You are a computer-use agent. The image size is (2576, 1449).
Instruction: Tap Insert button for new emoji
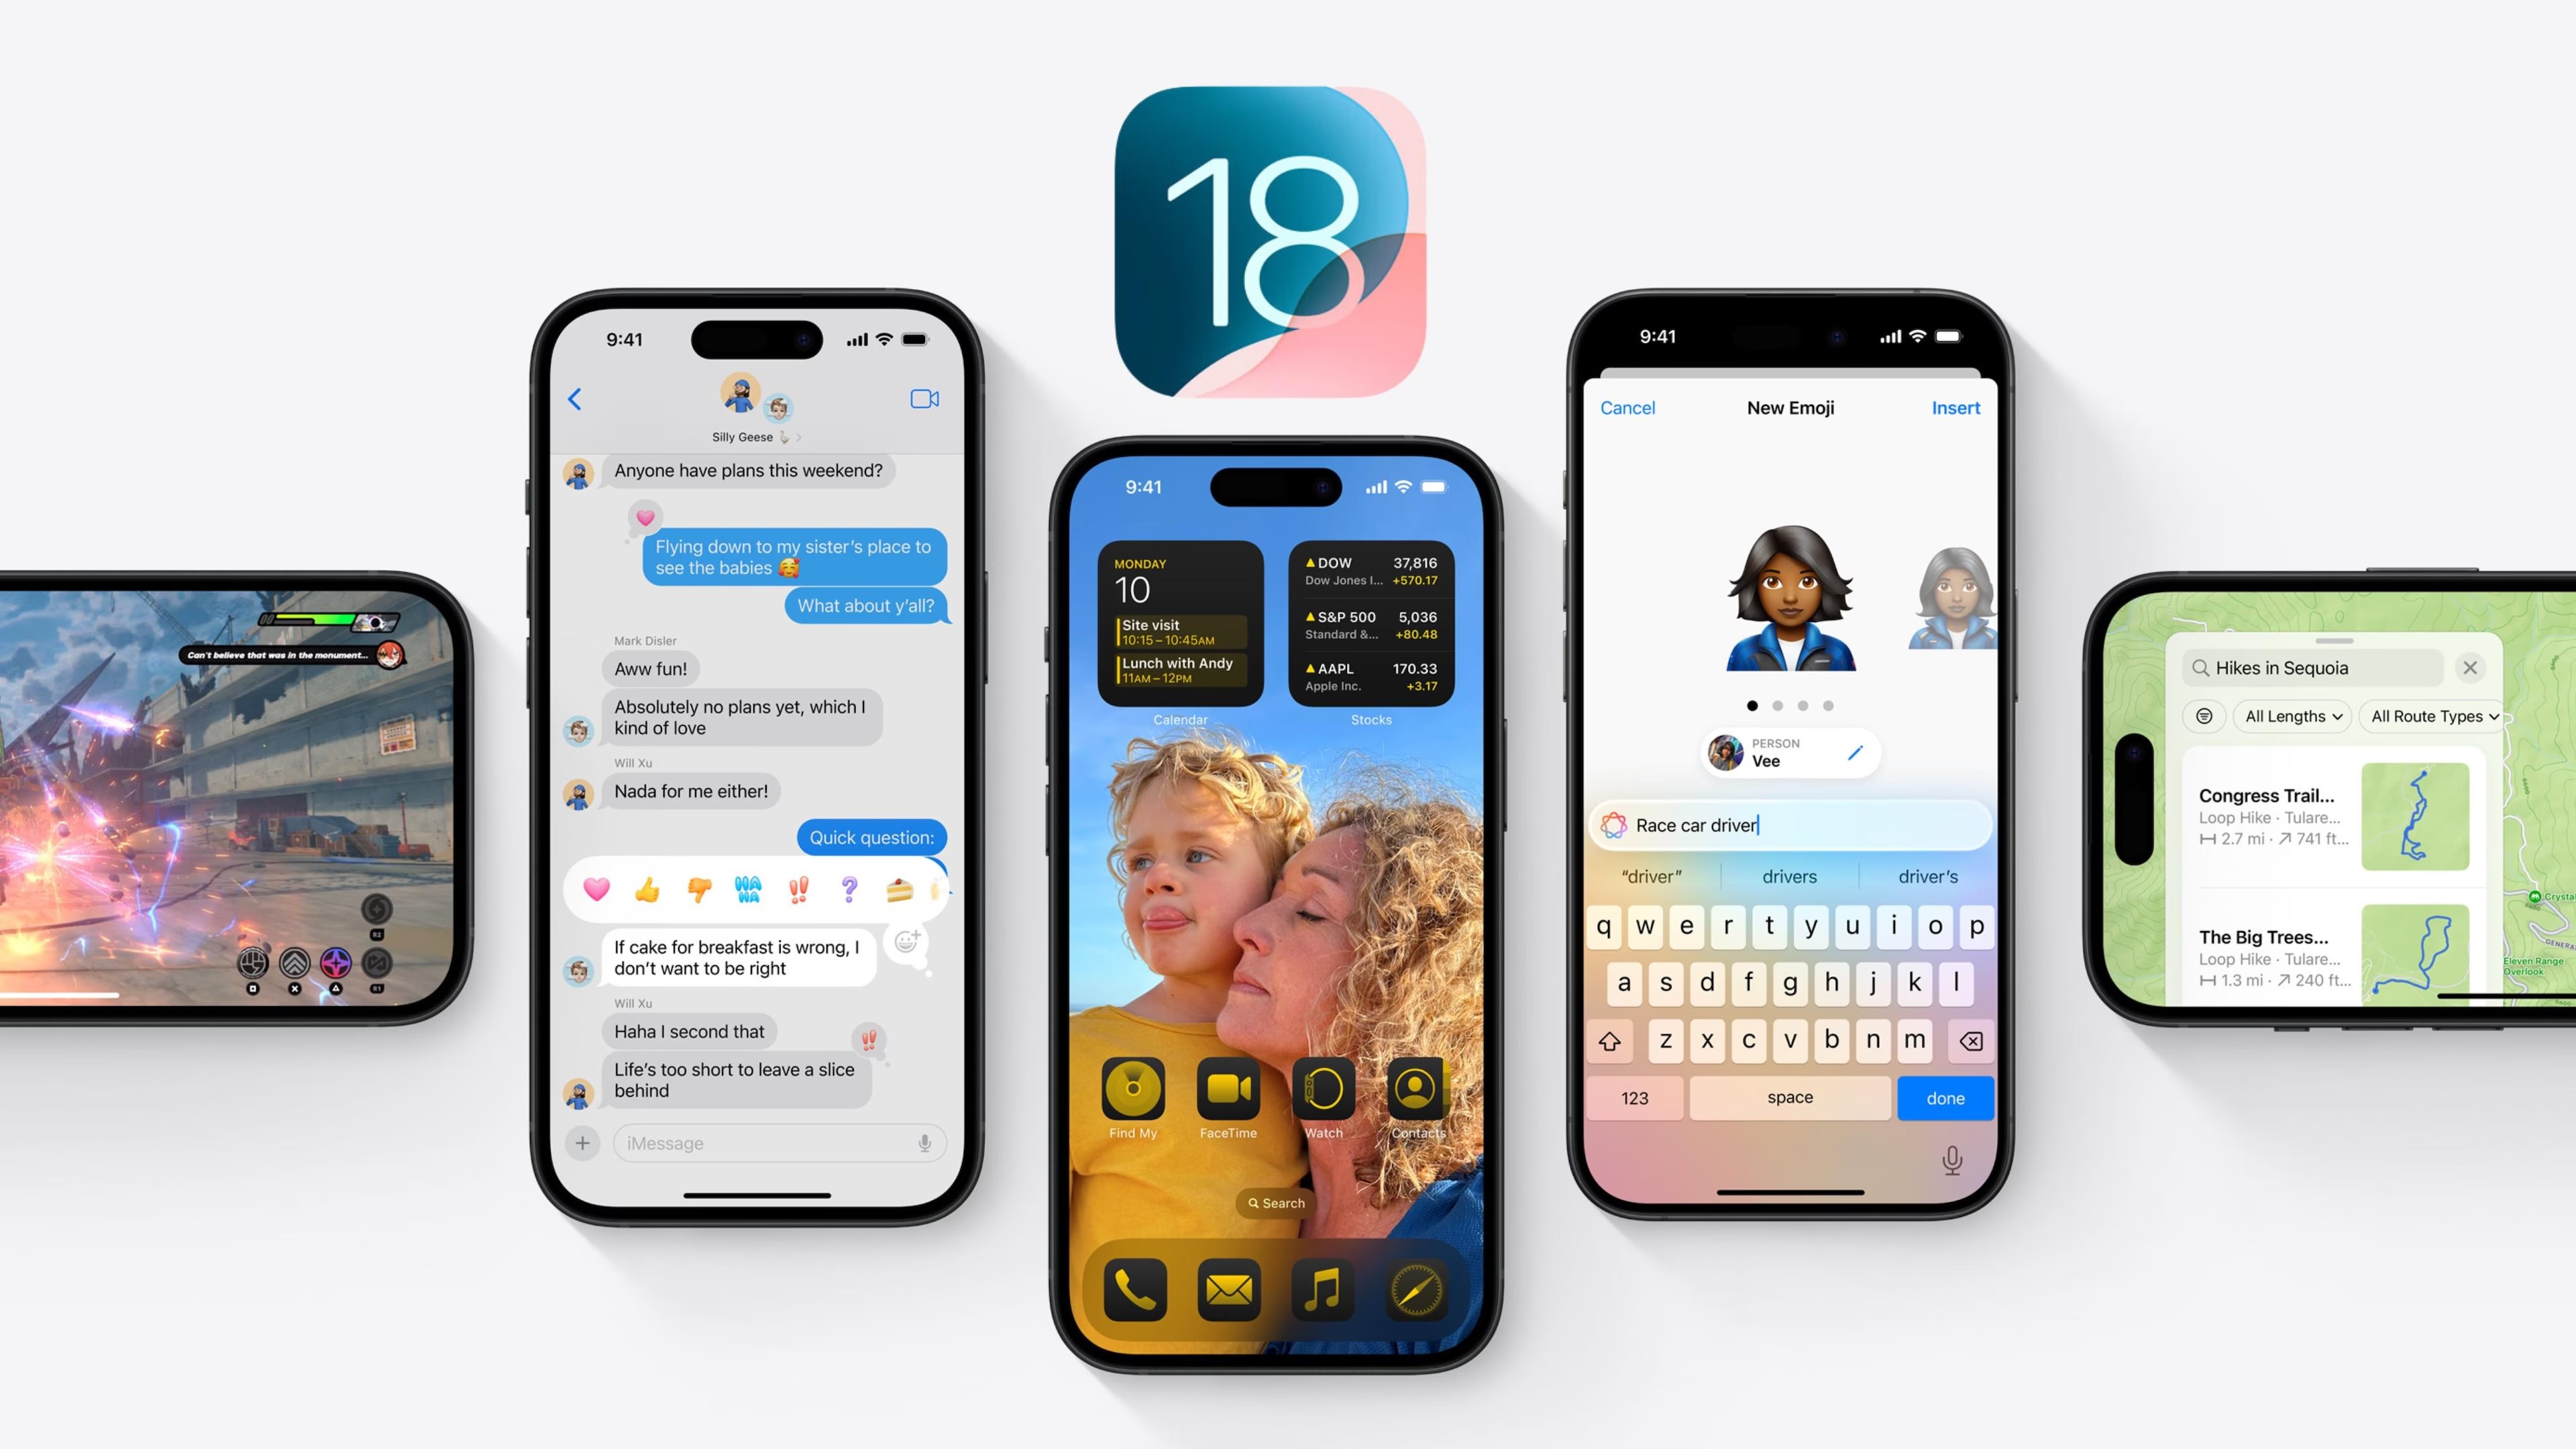point(1955,407)
